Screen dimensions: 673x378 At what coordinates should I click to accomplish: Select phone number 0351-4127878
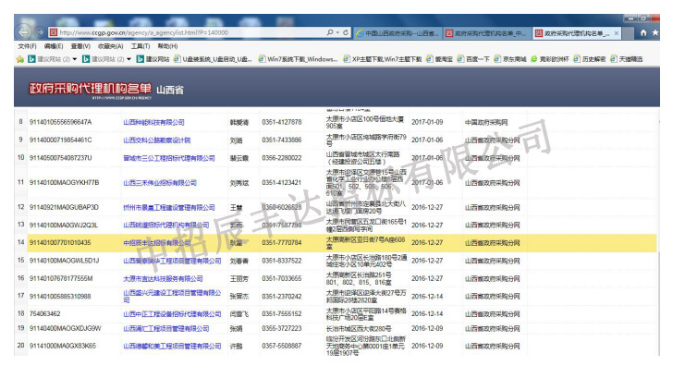(x=282, y=122)
